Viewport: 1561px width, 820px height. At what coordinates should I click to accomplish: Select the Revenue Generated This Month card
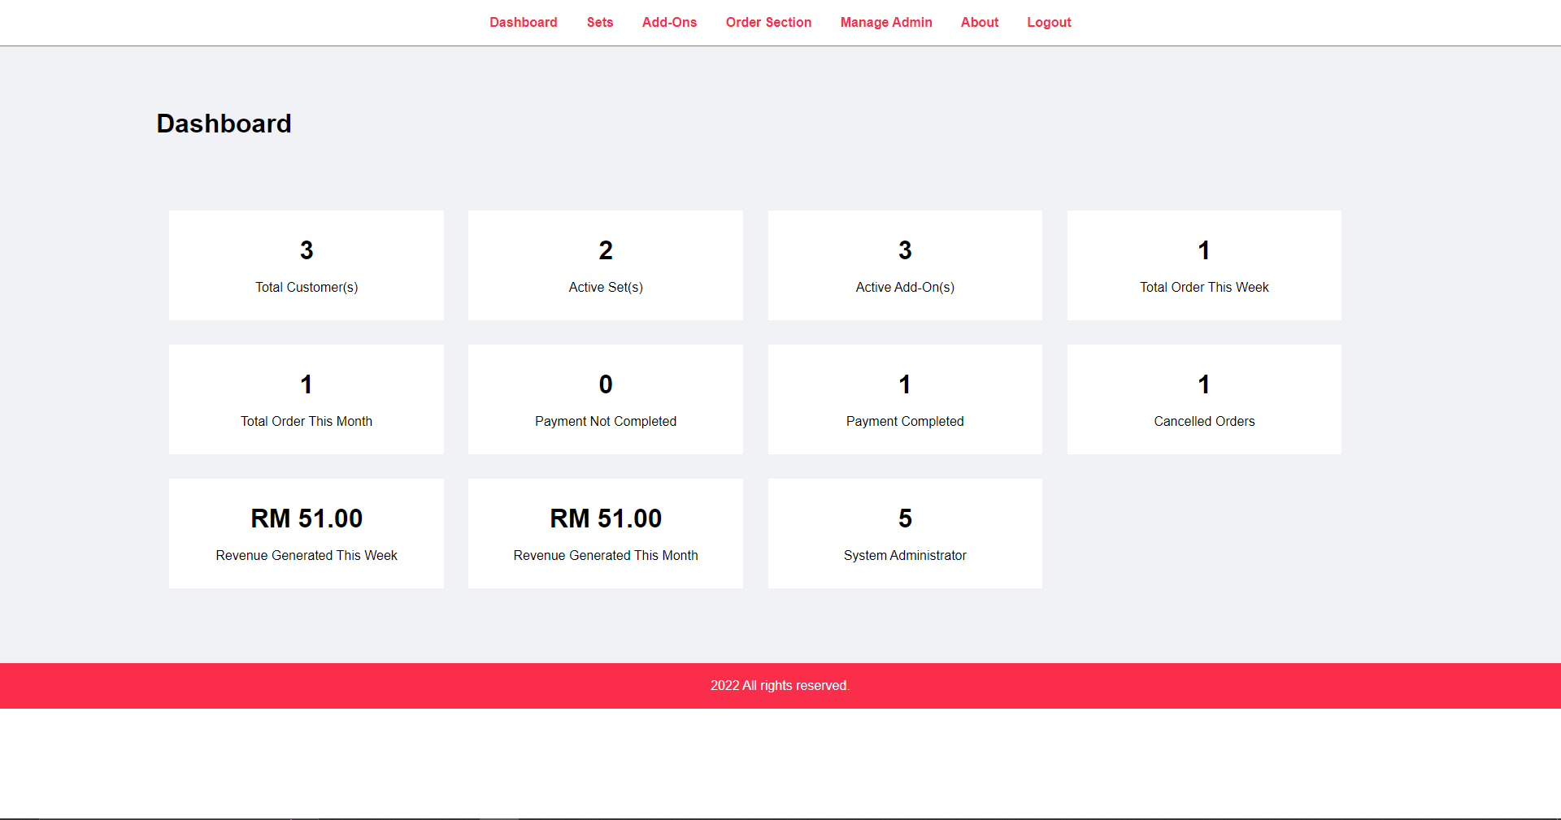[605, 533]
